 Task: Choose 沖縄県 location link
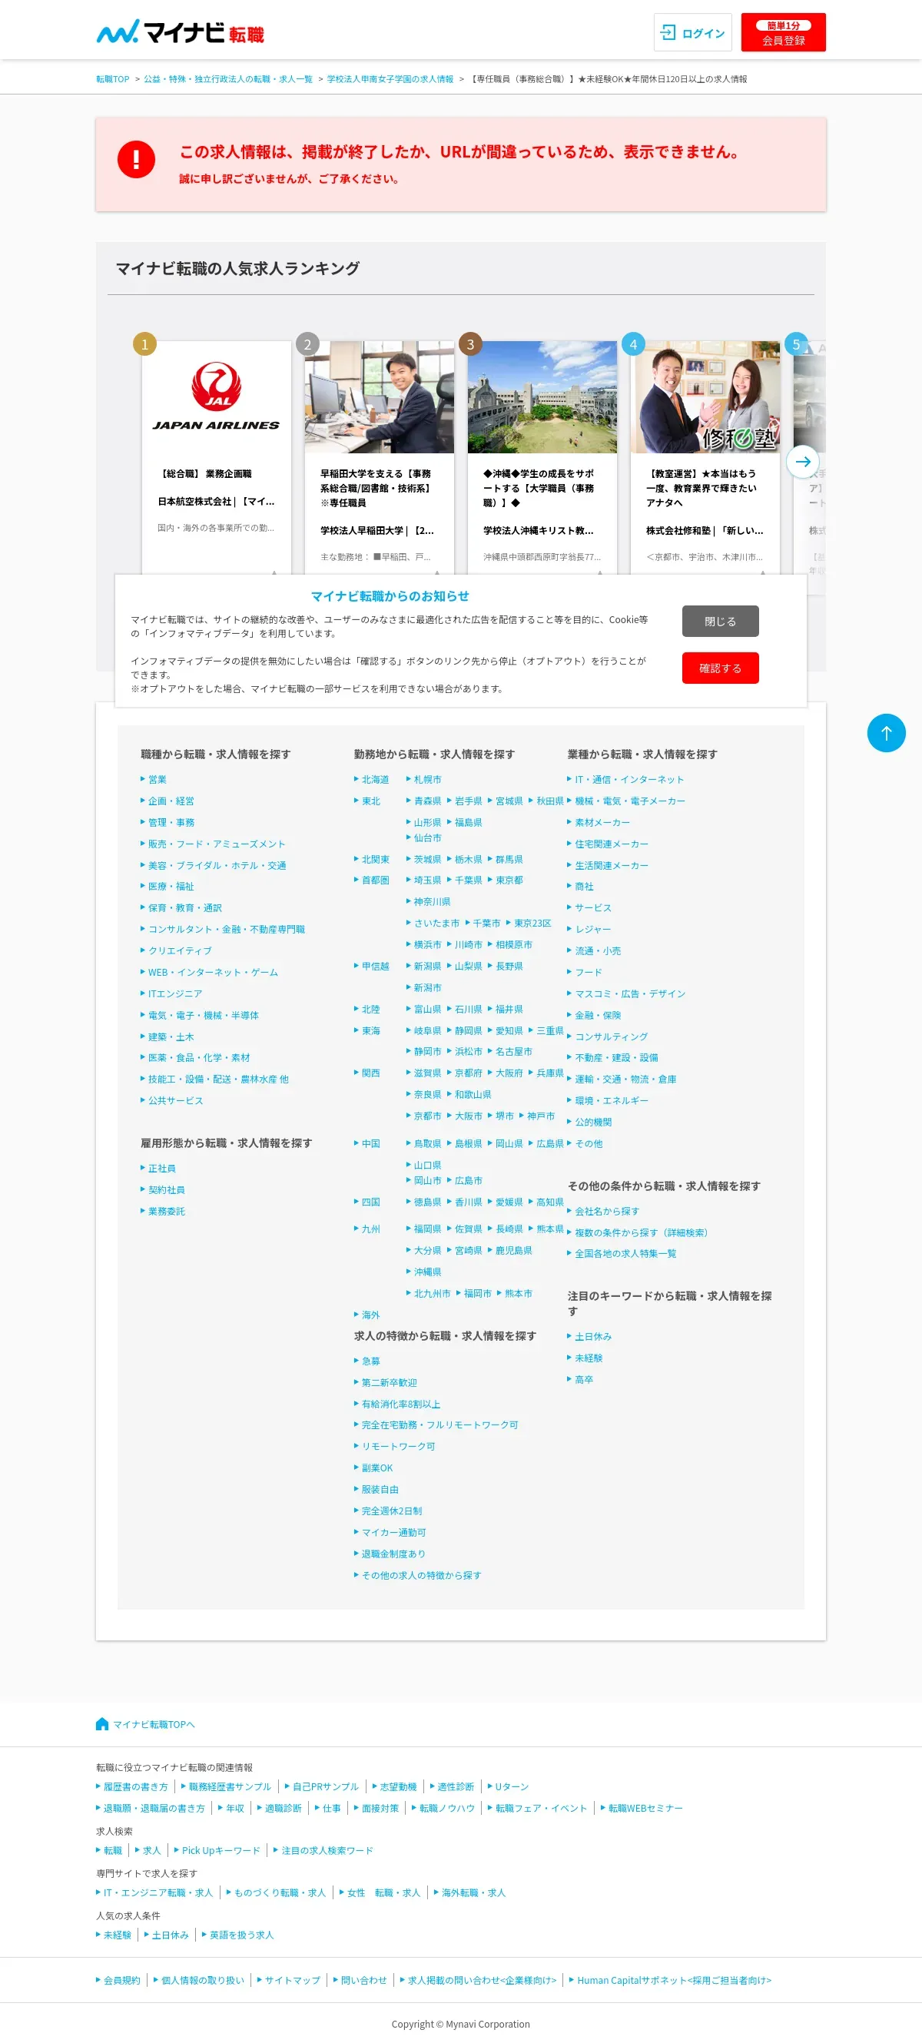pyautogui.click(x=427, y=1272)
